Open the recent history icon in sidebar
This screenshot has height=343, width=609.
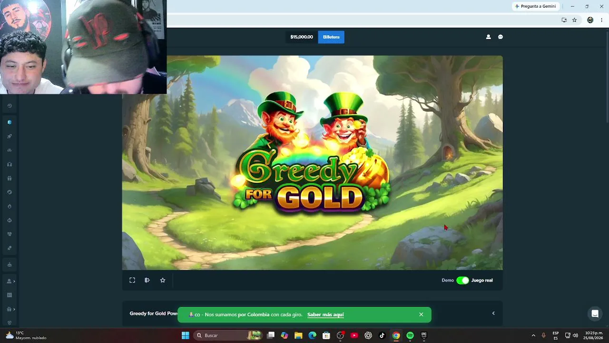point(10,106)
